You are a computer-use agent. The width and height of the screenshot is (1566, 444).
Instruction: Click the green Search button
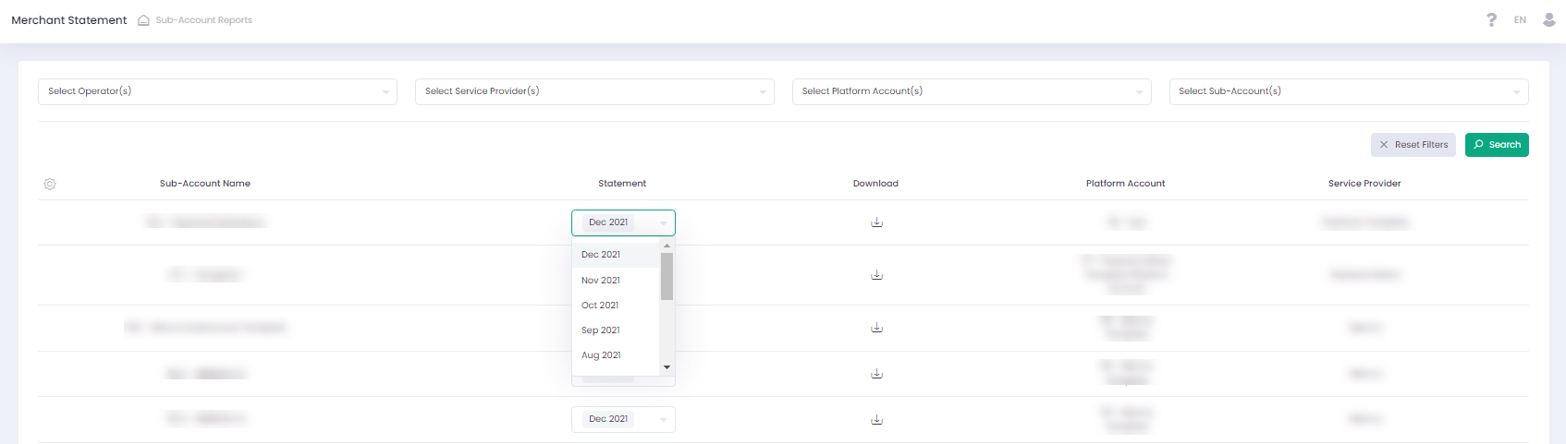[1497, 145]
